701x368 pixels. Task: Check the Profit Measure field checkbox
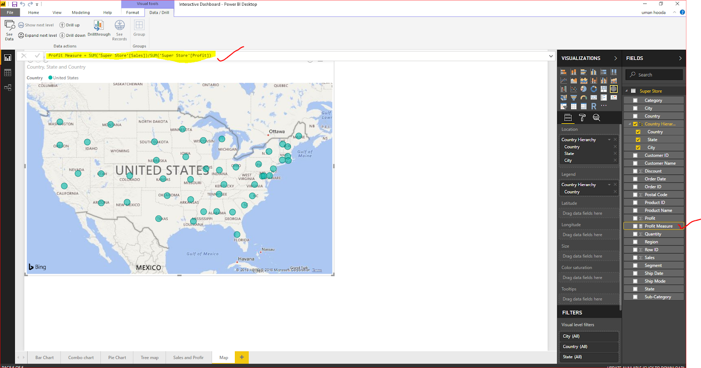[x=635, y=226]
